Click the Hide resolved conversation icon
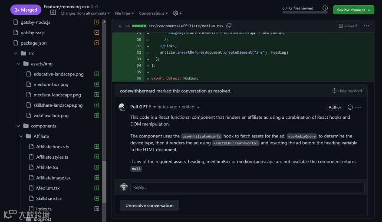Image resolution: width=382 pixels, height=222 pixels. (334, 91)
